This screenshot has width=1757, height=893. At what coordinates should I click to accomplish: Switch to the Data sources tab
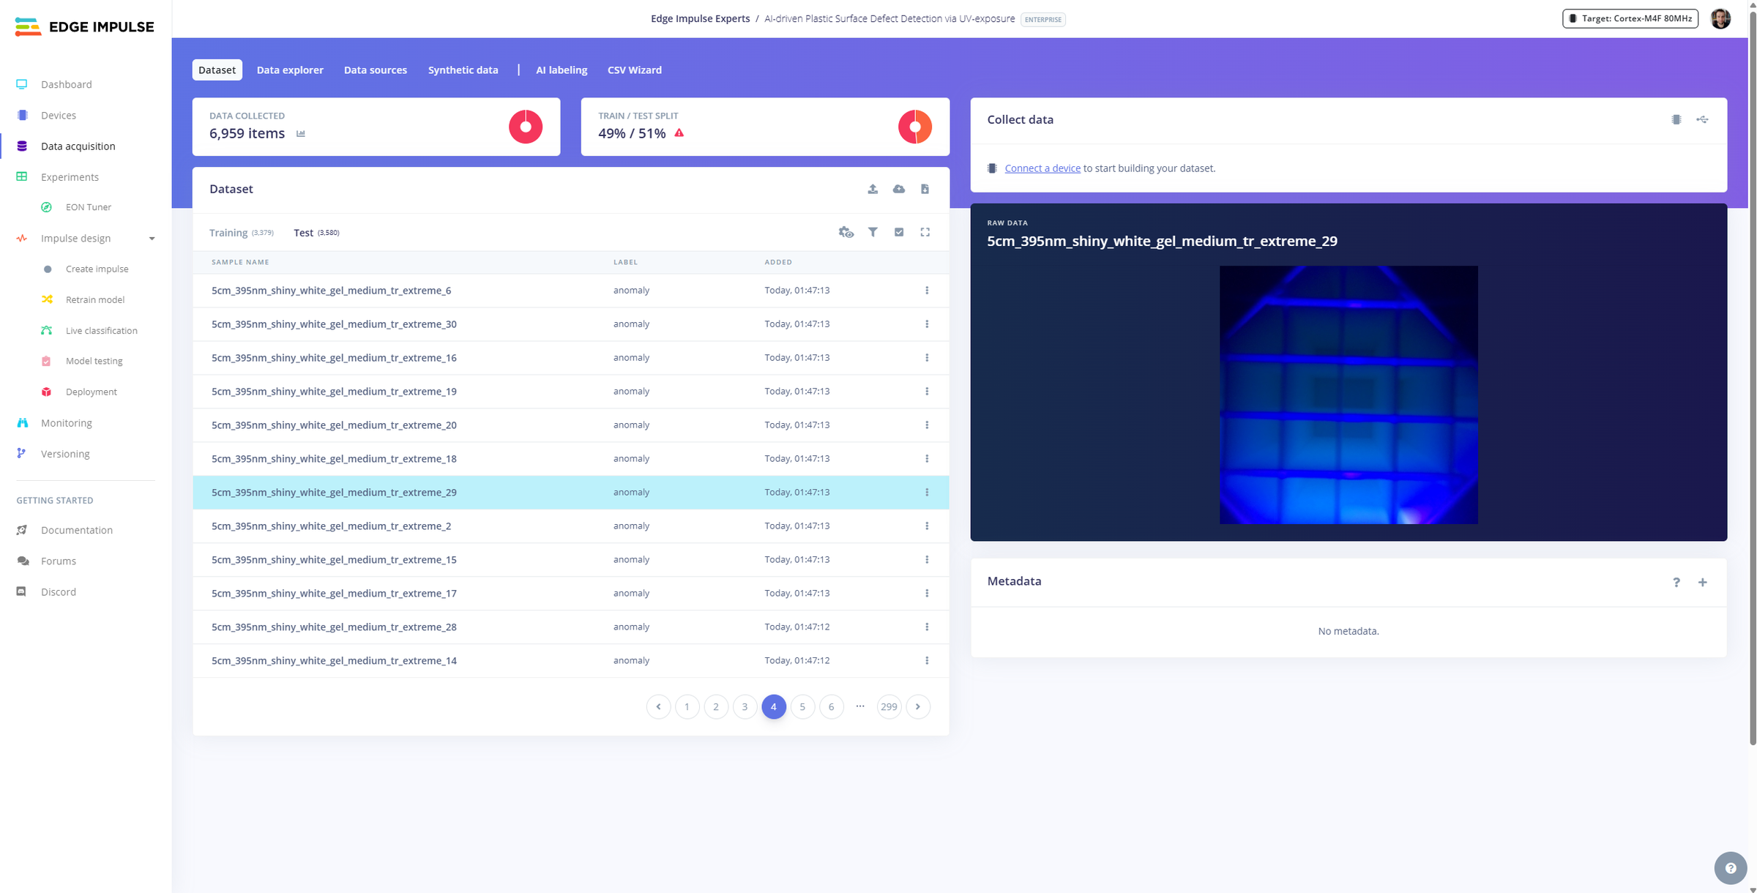376,70
